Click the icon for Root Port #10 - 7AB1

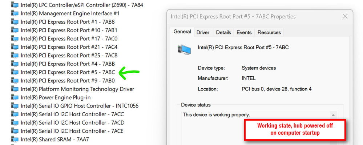pos(15,30)
